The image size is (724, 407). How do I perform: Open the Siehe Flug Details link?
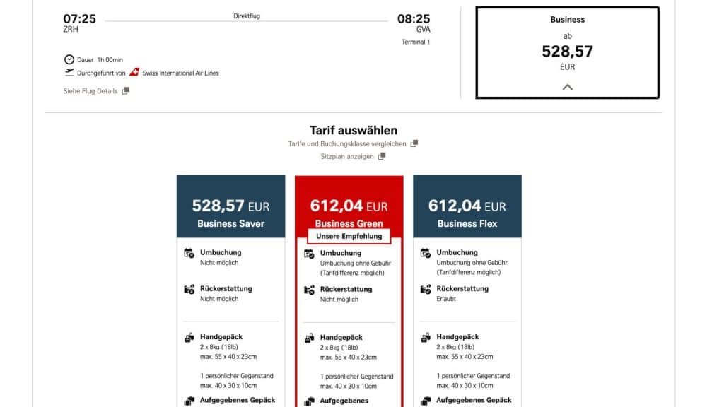pyautogui.click(x=90, y=91)
